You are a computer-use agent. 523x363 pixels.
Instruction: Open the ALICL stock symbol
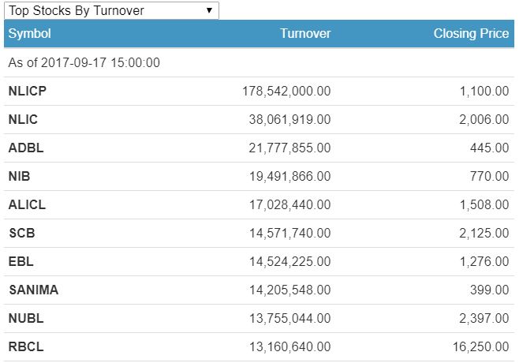click(x=27, y=205)
